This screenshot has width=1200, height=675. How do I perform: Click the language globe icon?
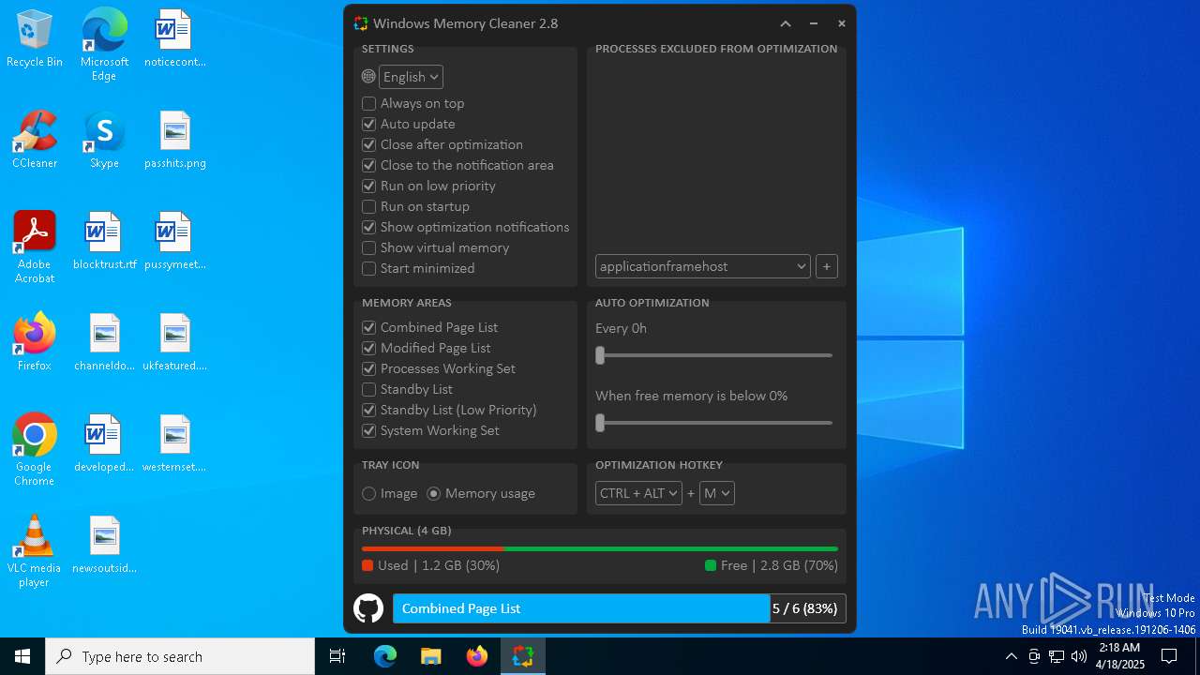point(368,77)
